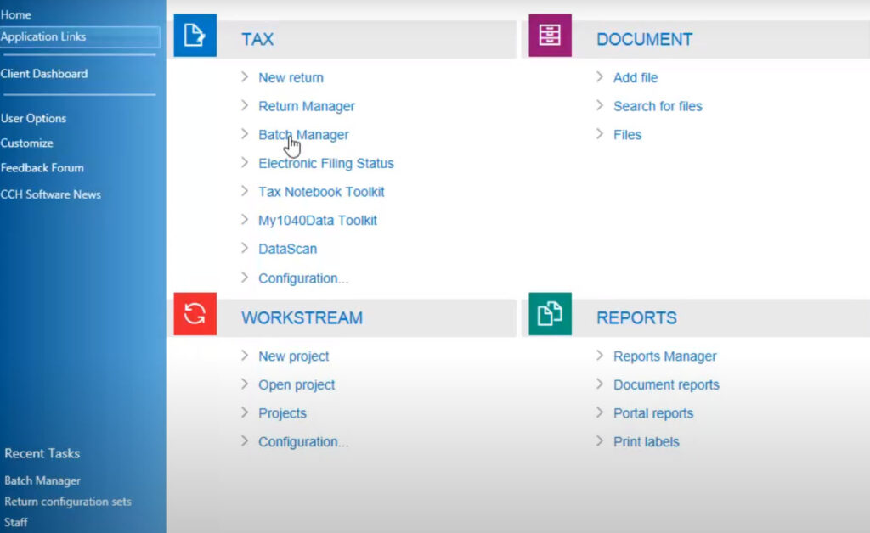This screenshot has height=533, width=870.
Task: Expand the chevron beside New project
Action: 245,356
